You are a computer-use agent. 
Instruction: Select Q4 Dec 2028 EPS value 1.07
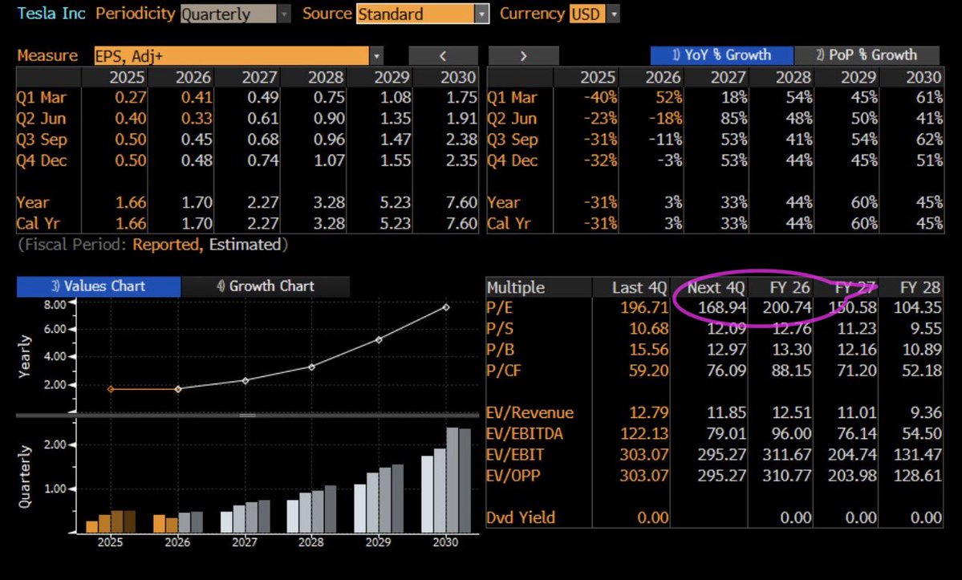pyautogui.click(x=329, y=160)
